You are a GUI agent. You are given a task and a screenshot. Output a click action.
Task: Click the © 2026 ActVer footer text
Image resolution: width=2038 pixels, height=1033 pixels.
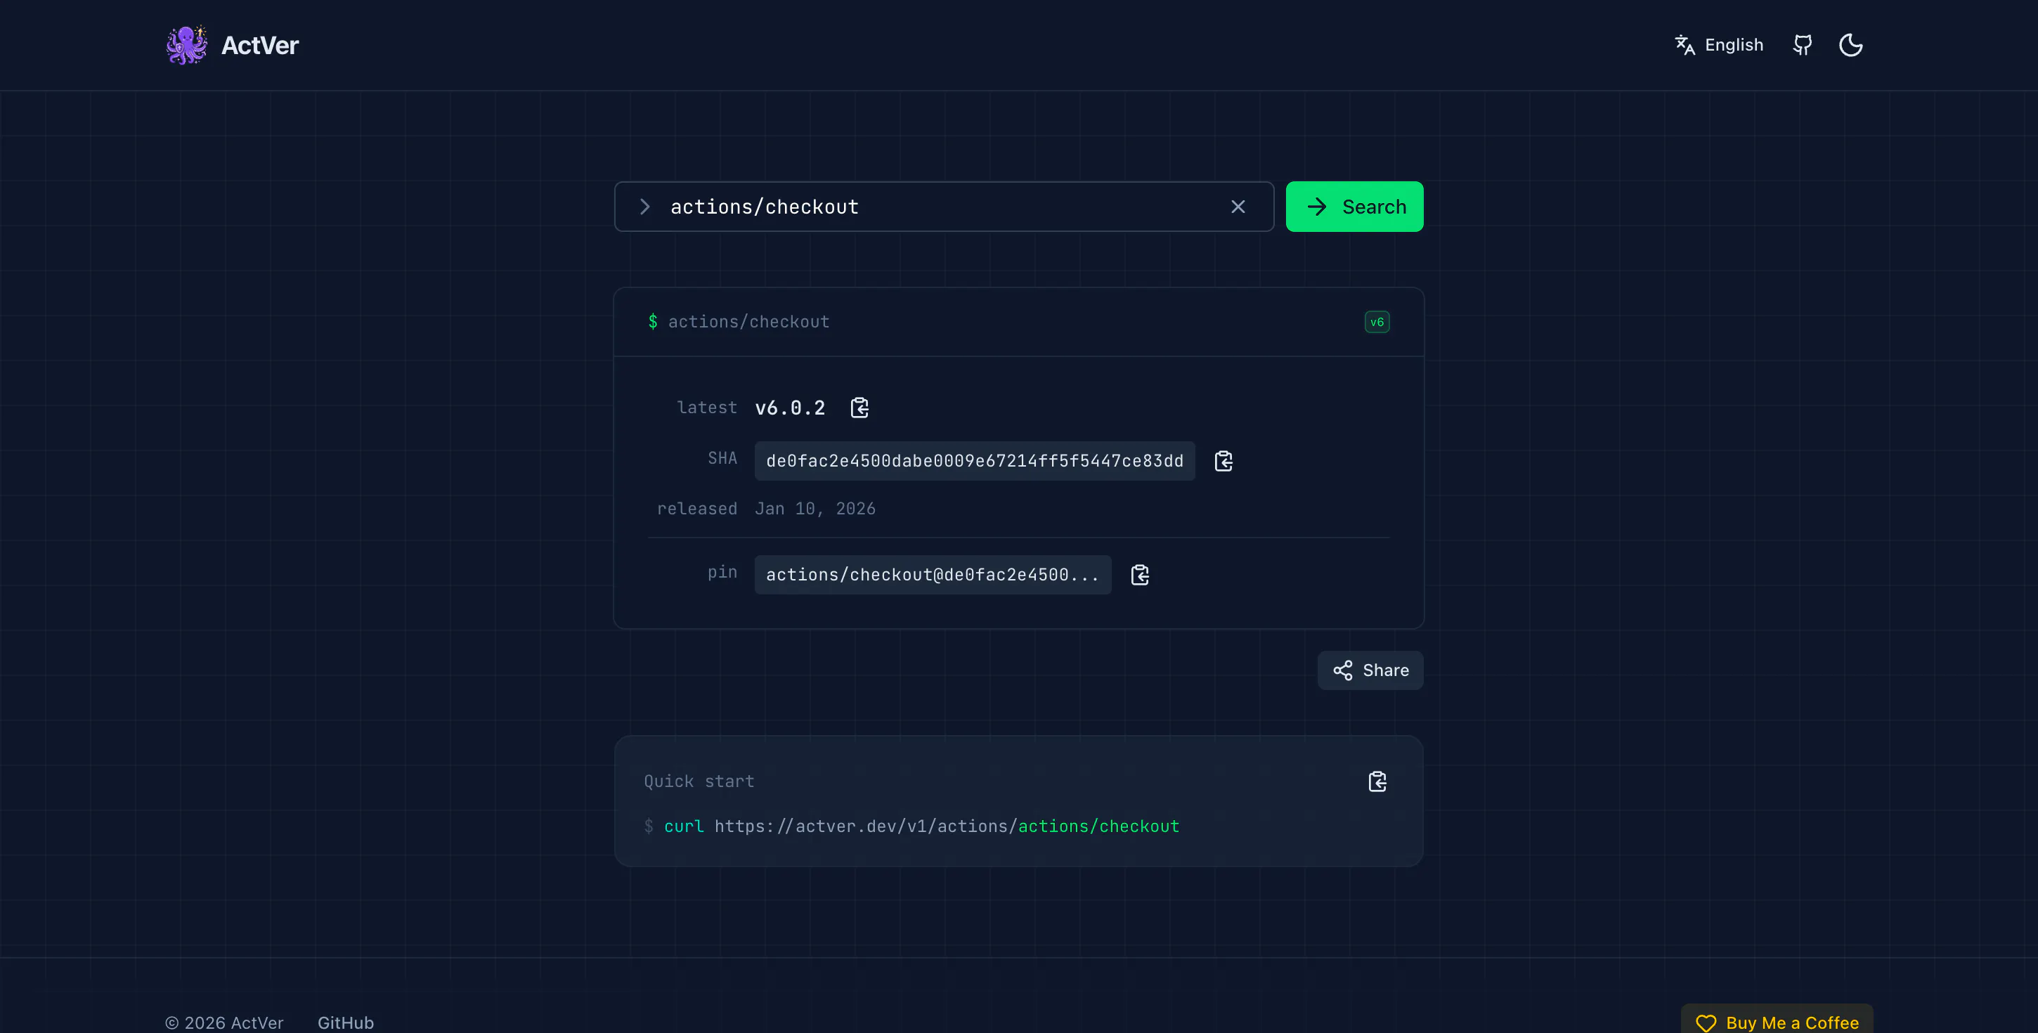tap(224, 1022)
